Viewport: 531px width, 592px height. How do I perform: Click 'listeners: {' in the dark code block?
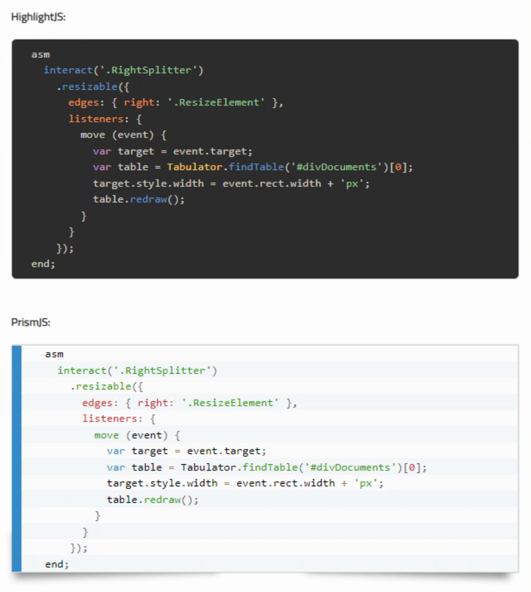(x=105, y=119)
